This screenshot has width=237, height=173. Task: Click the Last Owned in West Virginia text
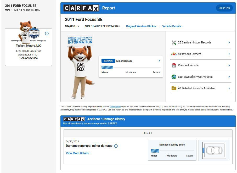click(x=195, y=77)
